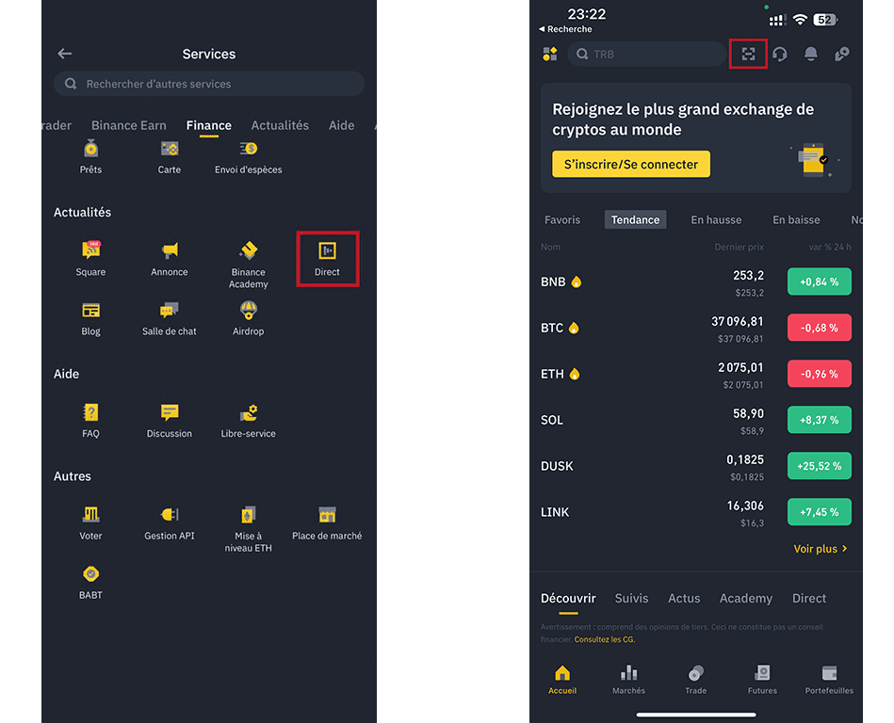Open Binance Academy icon
Screen dimensions: 894x723
coord(249,250)
